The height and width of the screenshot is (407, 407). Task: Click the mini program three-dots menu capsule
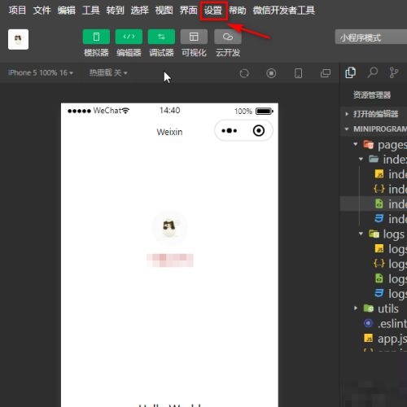click(230, 131)
